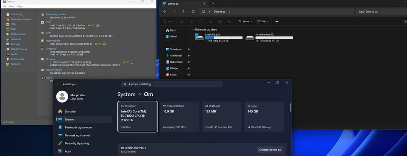Click the Audio speaker icon in Speccy sidebar
This screenshot has height=156, width=407.
(8, 54)
